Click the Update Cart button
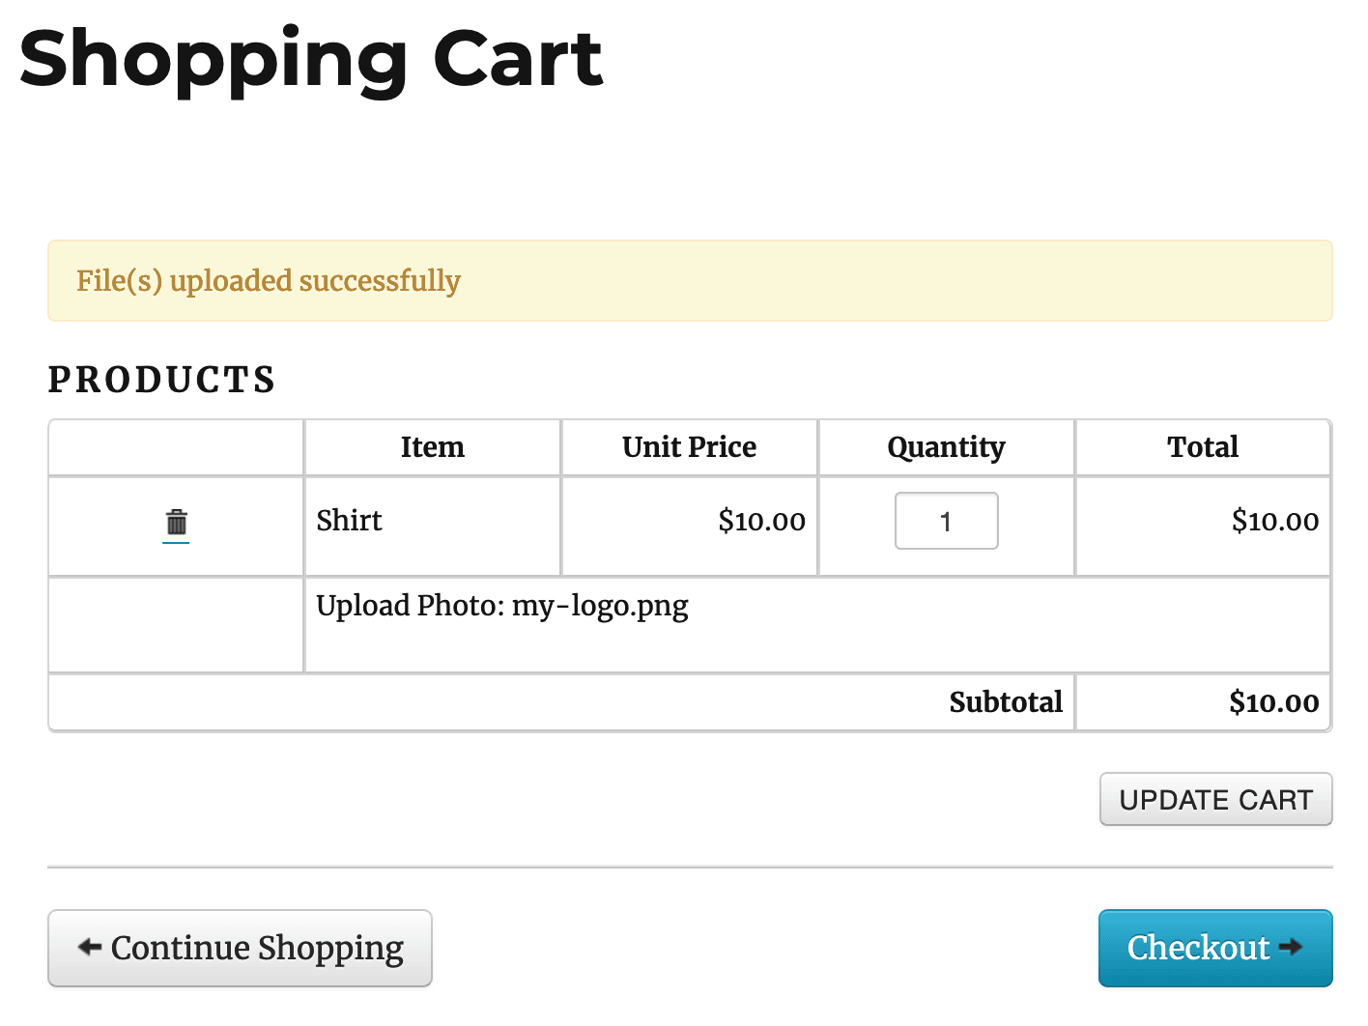1368x1026 pixels. [x=1215, y=799]
